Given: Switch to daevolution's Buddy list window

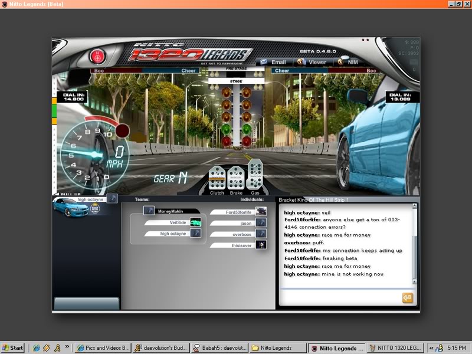Looking at the screenshot, I should pos(161,348).
